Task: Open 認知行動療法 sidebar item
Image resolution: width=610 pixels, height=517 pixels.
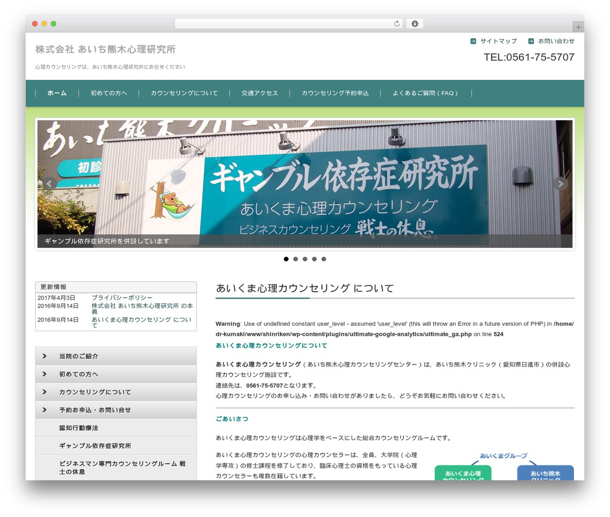Action: (116, 428)
